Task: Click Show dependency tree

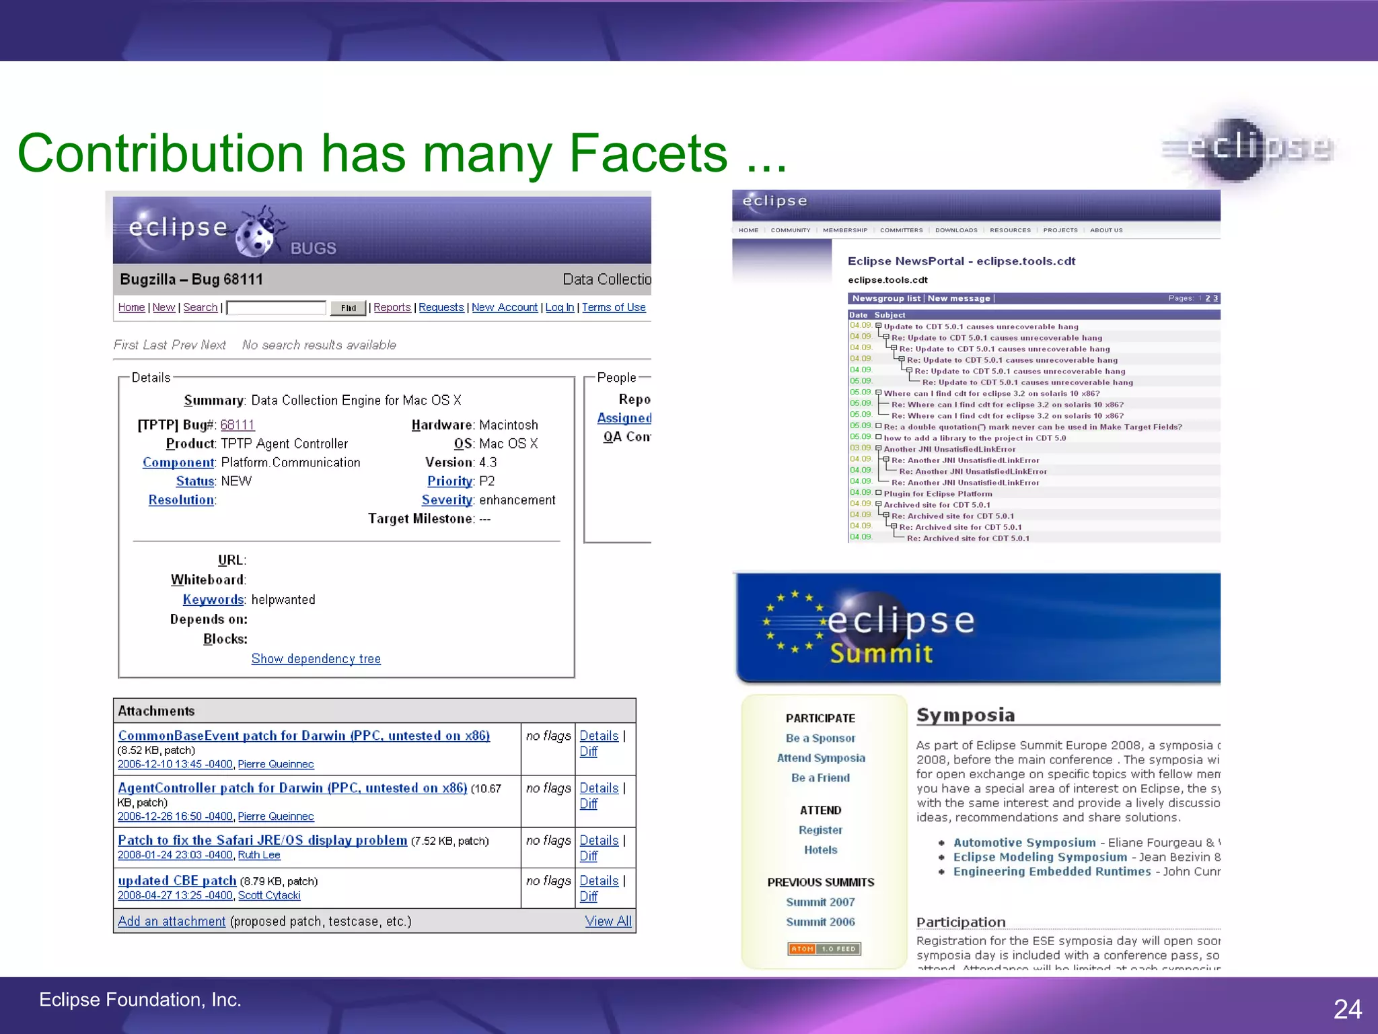Action: (x=316, y=658)
